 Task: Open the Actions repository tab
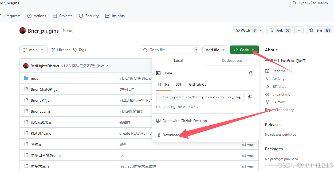(x=37, y=16)
